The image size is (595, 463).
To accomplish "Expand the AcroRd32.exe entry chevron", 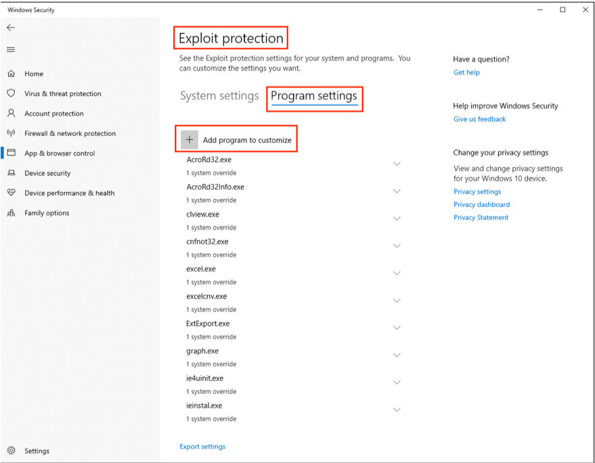I will (x=397, y=164).
